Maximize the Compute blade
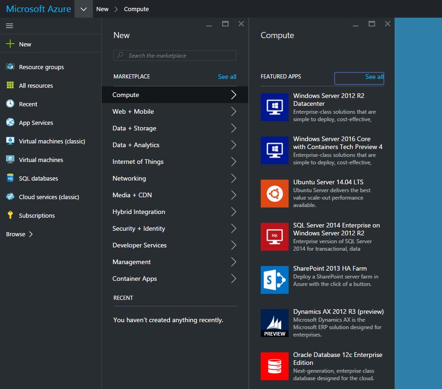Image resolution: width=442 pixels, height=389 pixels. pos(372,24)
